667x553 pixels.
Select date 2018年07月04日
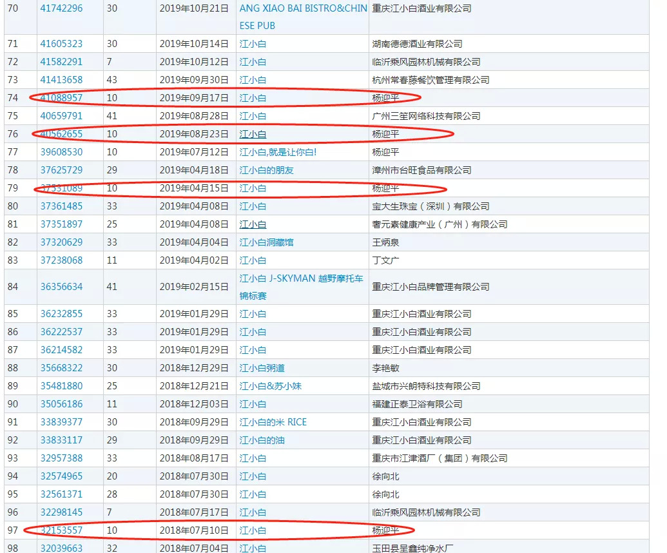194,548
